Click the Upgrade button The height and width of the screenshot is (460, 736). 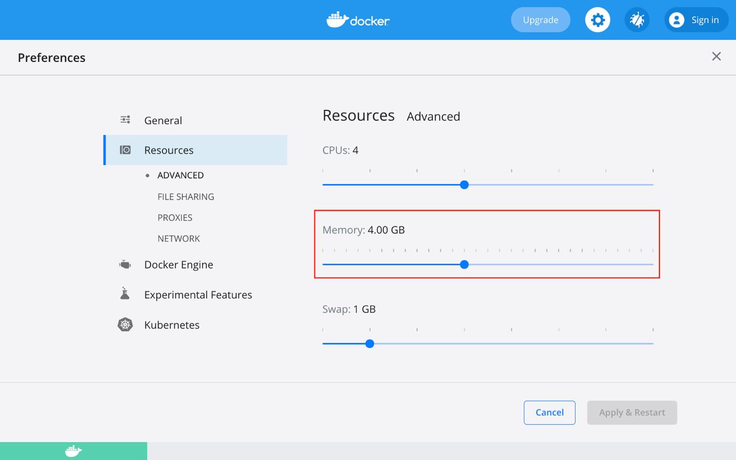click(x=540, y=20)
